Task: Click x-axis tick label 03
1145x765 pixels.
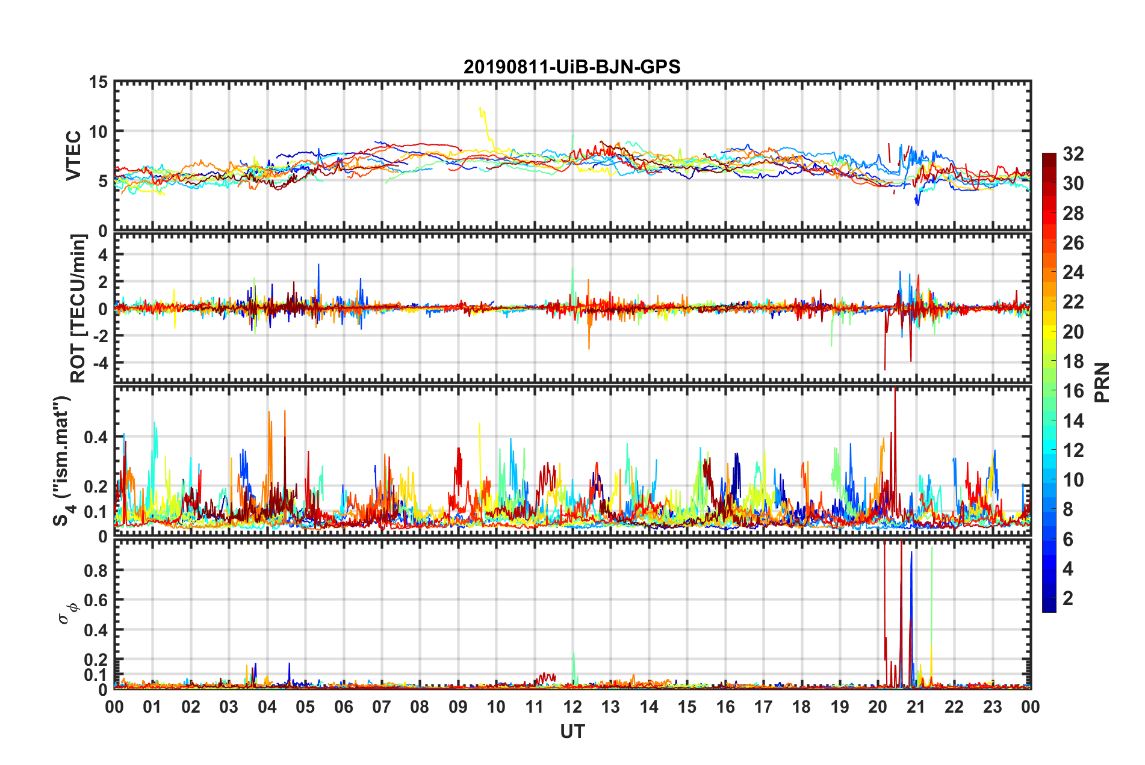Action: [229, 707]
